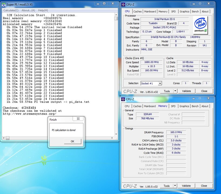Viewport: 221px width, 194px height.
Task: Open the Help(H) menu
Action: pyautogui.click(x=43, y=10)
